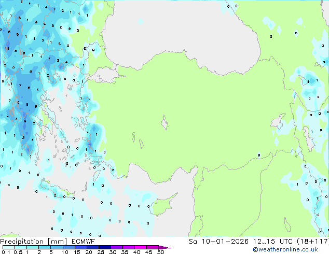Click the '12..15 UTC' time text
The height and width of the screenshot is (254, 329).
(272, 242)
